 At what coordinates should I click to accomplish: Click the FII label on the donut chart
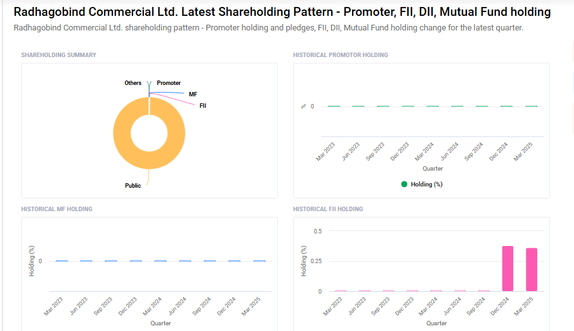click(x=203, y=105)
